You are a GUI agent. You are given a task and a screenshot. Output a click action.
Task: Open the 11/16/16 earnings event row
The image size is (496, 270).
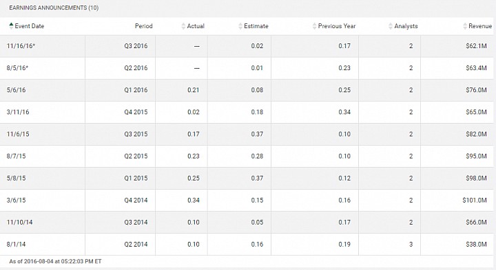248,46
